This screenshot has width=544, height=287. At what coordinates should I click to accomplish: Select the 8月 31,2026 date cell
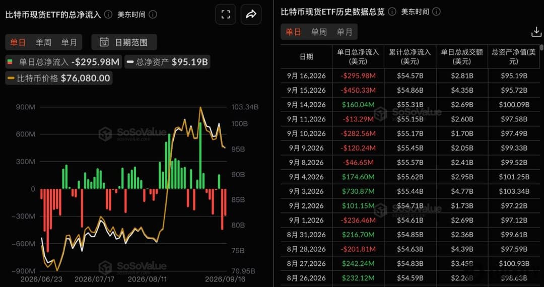point(306,235)
